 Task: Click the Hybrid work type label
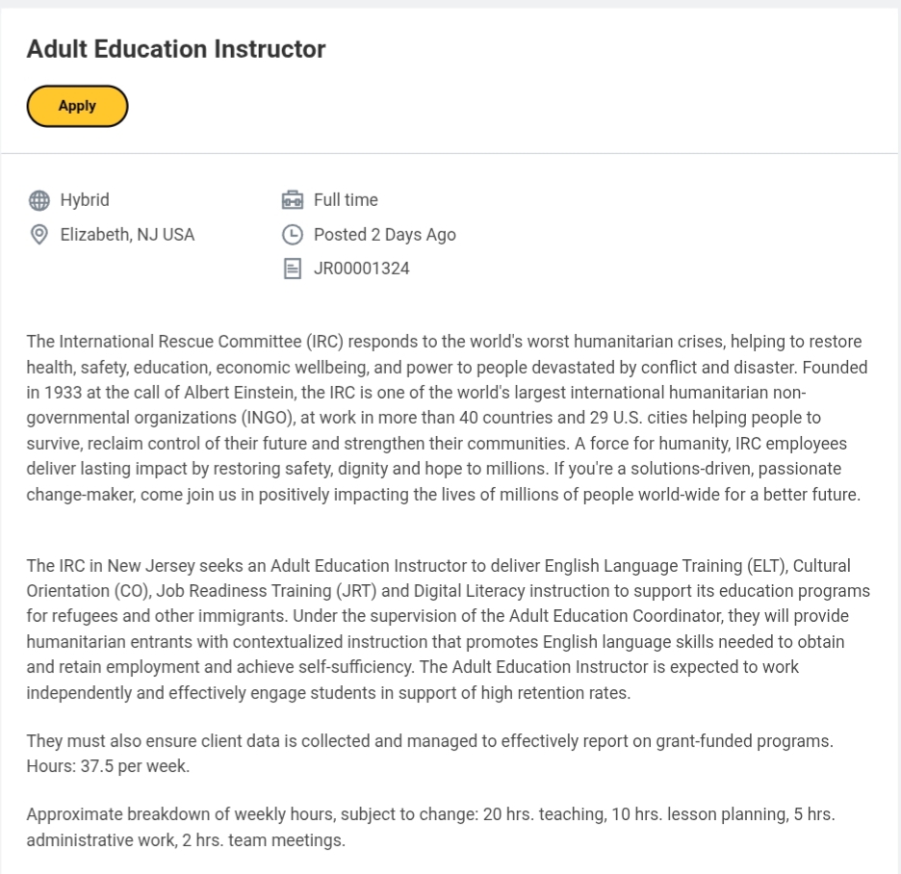point(85,200)
